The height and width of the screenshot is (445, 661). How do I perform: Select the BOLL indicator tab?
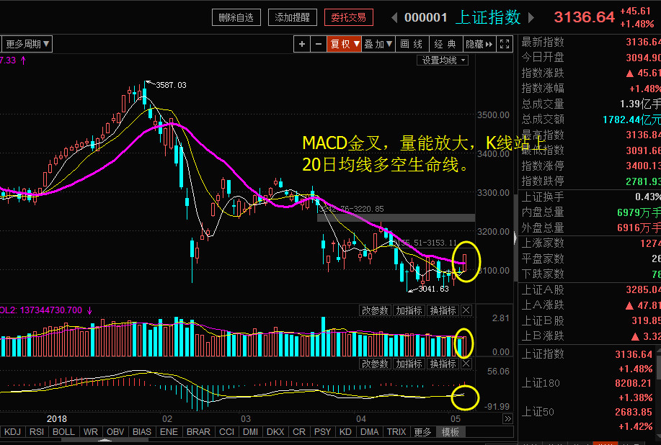[63, 432]
